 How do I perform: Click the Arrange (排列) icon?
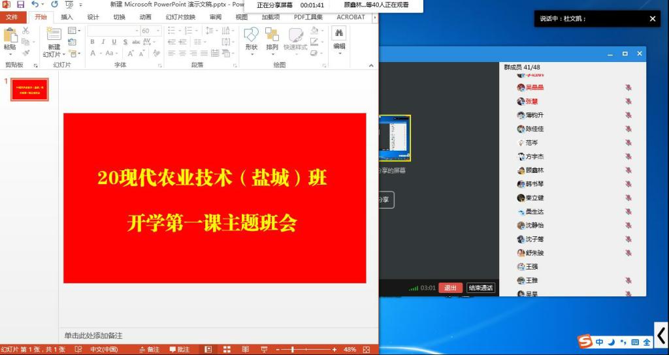tap(272, 38)
